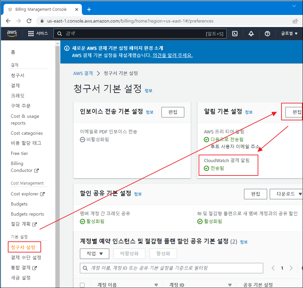Open 크레딧 in the sidebar

coord(18,96)
